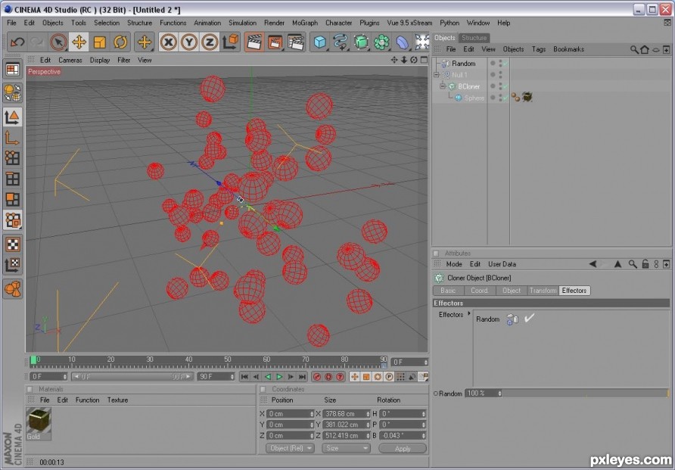Viewport: 675px width, 470px height.
Task: Click the Size X 378.68 cm field
Action: [x=346, y=414]
